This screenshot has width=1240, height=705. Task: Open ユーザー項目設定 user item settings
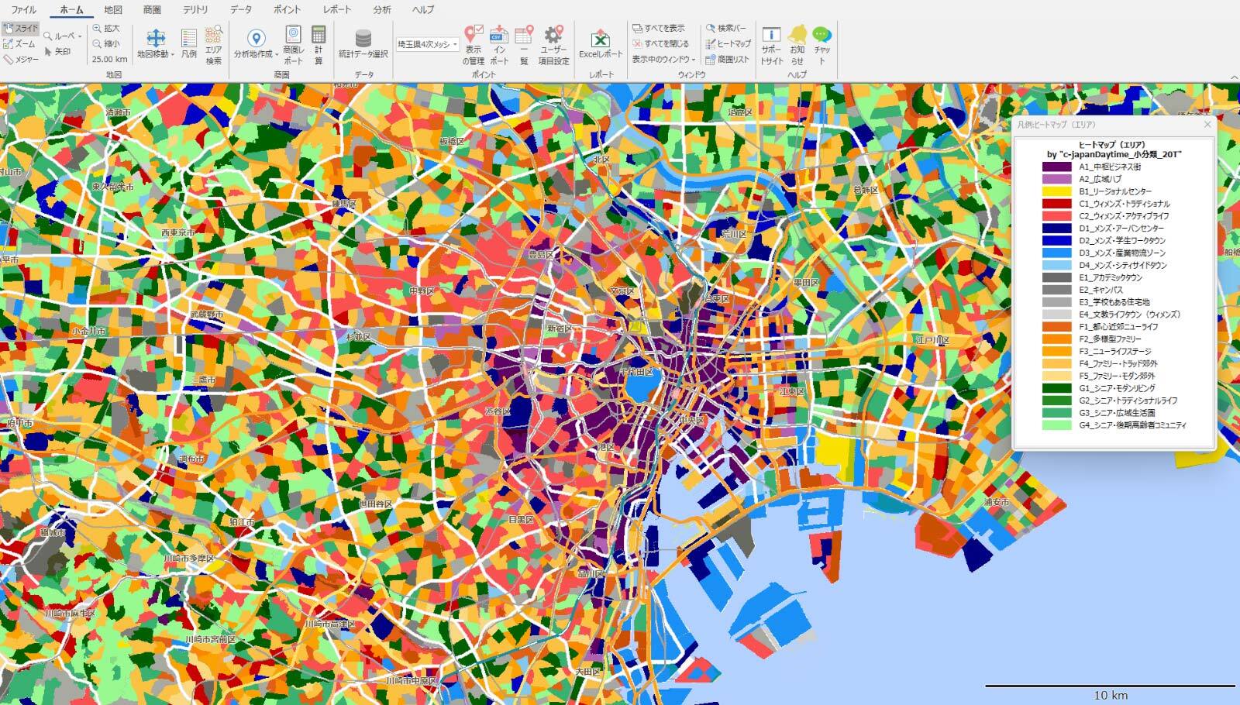coord(553,43)
